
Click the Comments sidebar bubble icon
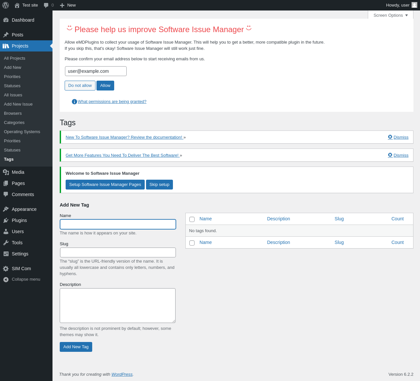tap(6, 194)
